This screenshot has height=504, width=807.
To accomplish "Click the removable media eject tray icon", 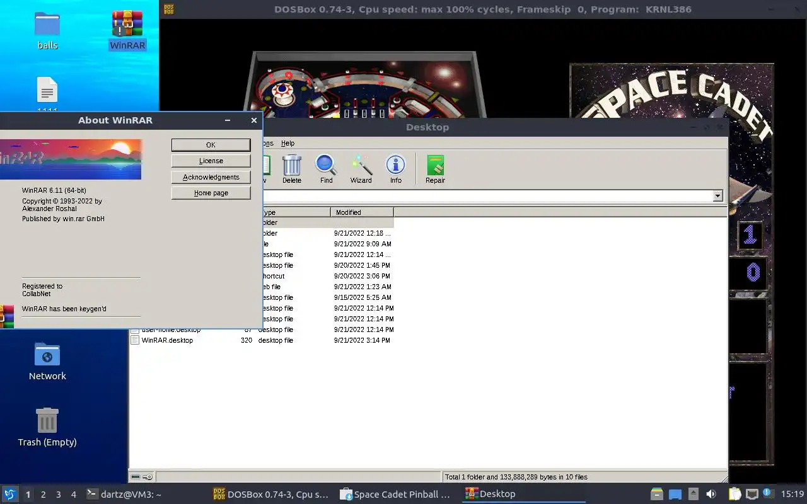I will click(693, 495).
